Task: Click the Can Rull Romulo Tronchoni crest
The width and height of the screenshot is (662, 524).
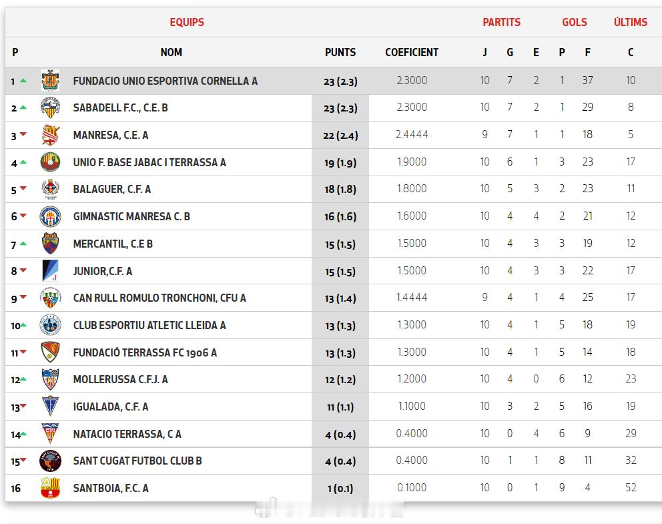Action: (50, 298)
